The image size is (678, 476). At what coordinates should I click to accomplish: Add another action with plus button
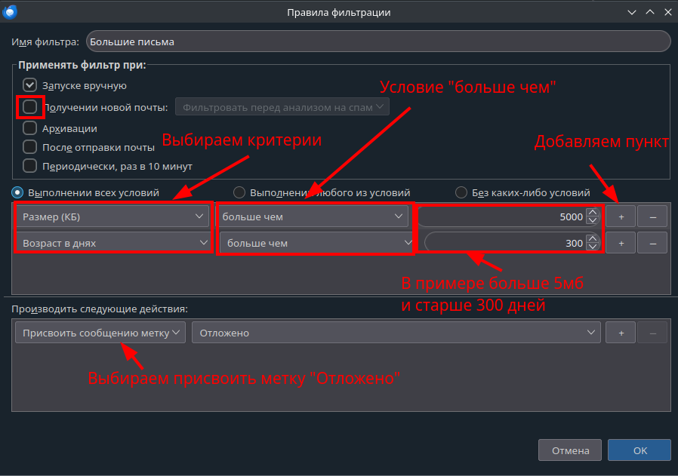tap(621, 332)
